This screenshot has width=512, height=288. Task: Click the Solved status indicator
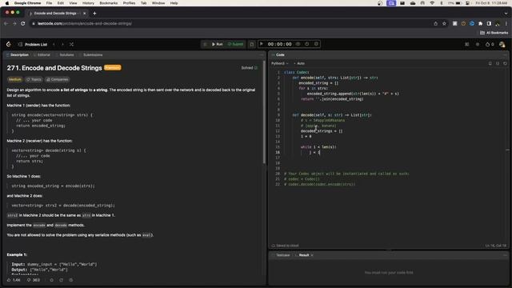[249, 68]
